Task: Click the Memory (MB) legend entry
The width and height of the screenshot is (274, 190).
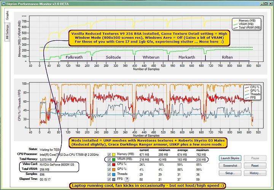Action: (x=247, y=21)
